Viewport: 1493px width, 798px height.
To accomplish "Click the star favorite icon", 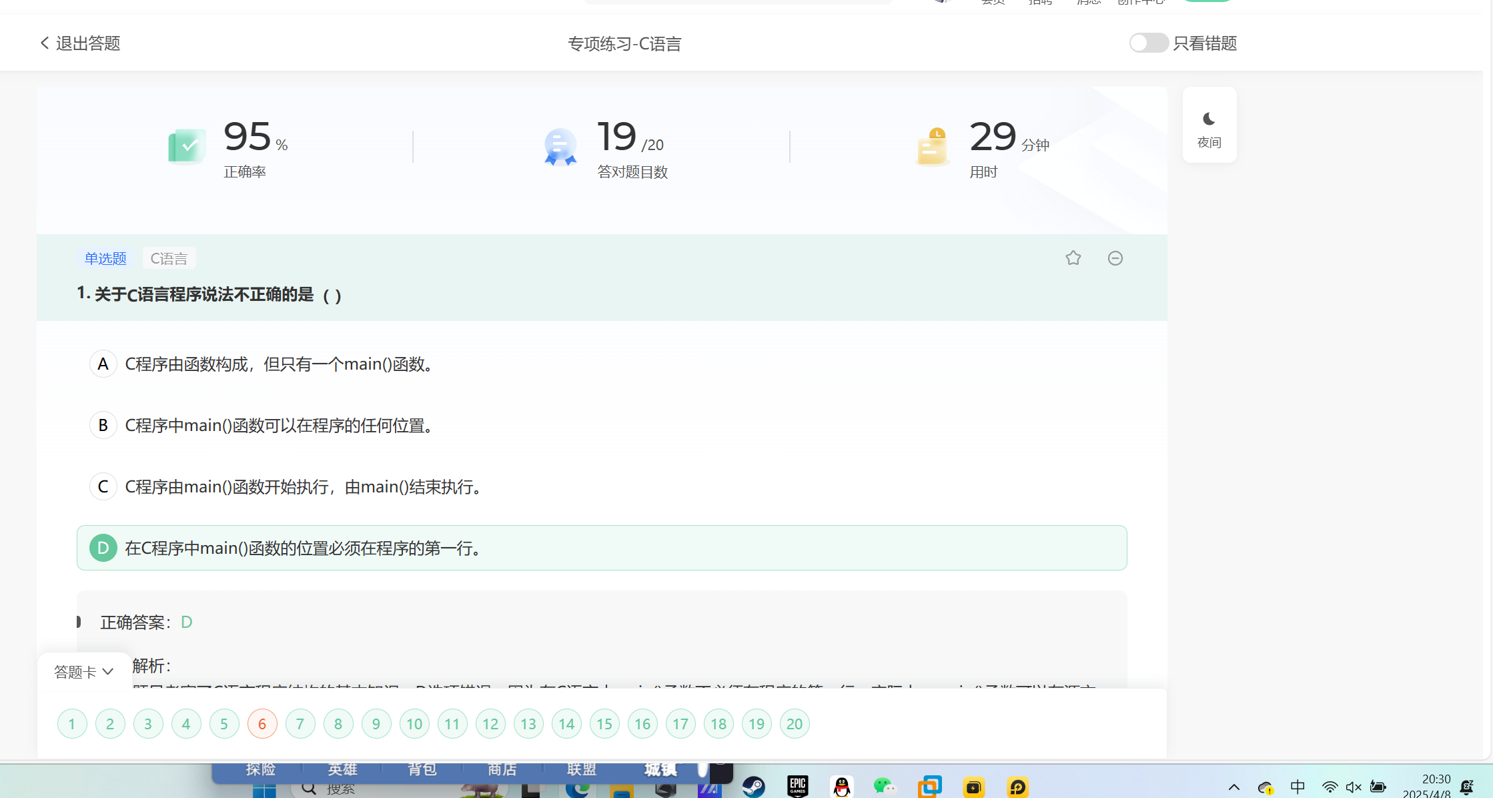I will (1073, 258).
